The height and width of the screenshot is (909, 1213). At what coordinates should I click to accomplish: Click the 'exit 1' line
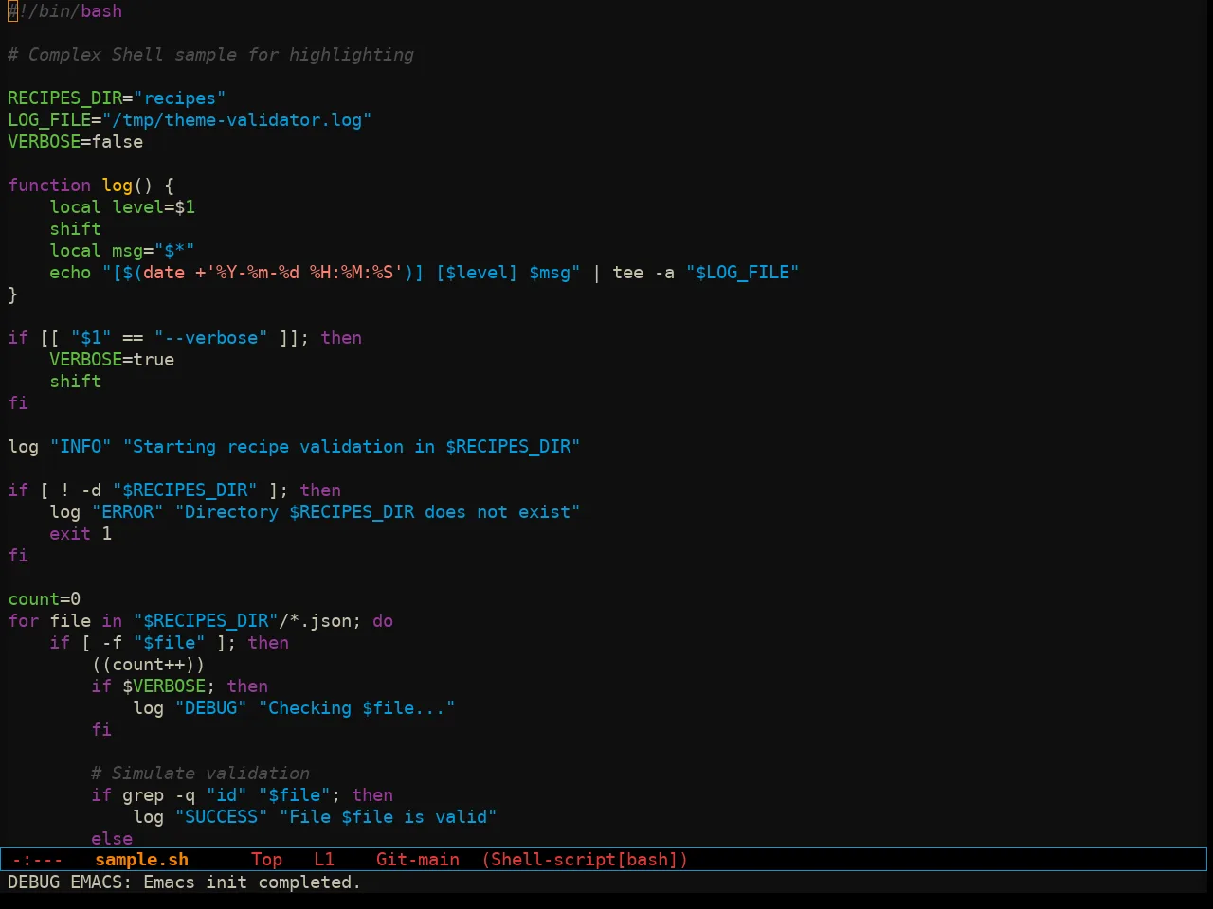tap(81, 534)
